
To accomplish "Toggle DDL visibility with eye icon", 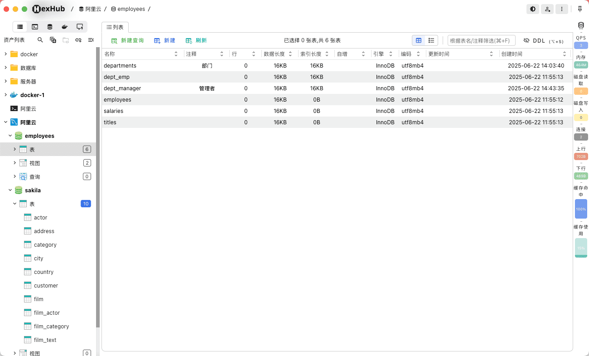I will (x=526, y=41).
